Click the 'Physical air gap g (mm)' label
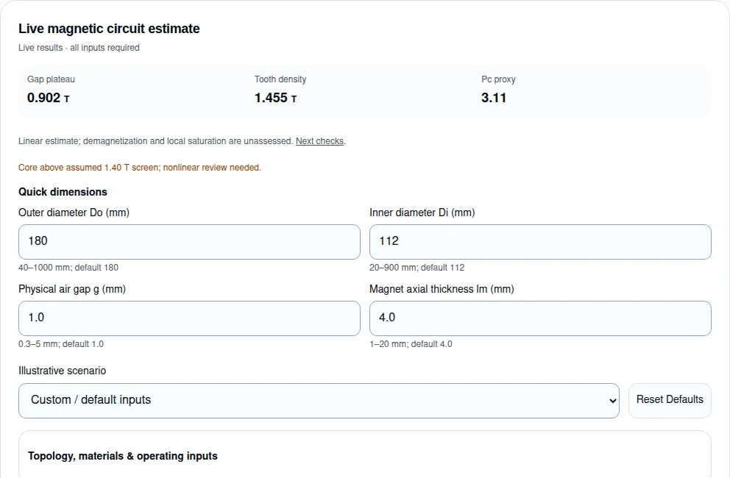Screen dimensions: 730x478 coord(72,289)
